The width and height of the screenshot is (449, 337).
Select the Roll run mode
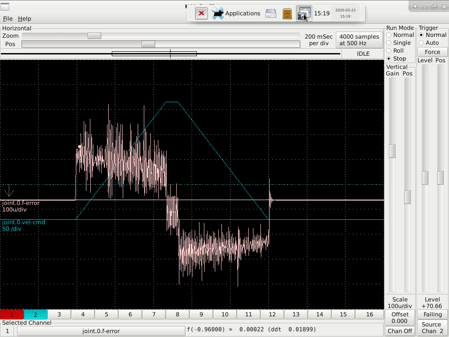[x=389, y=50]
